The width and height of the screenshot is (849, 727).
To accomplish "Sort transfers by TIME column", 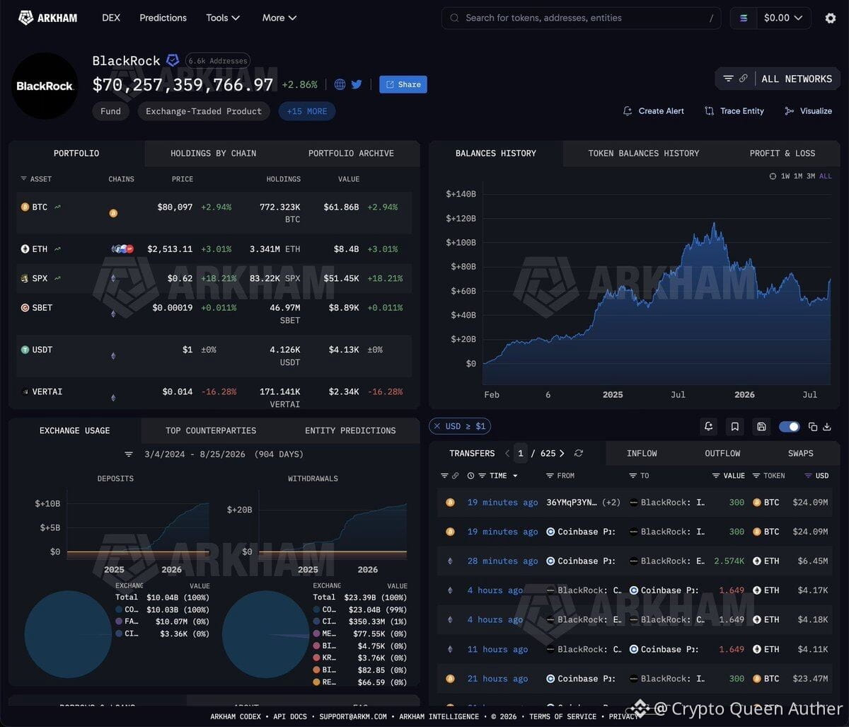I will coord(498,476).
